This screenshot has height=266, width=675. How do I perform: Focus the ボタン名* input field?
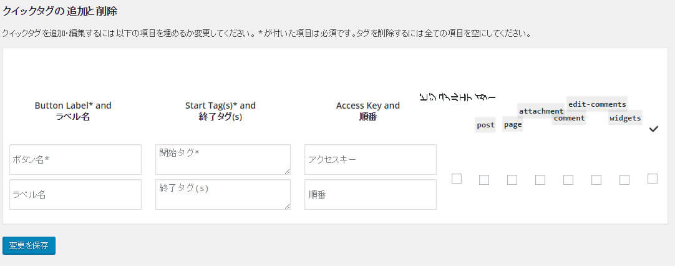click(75, 160)
